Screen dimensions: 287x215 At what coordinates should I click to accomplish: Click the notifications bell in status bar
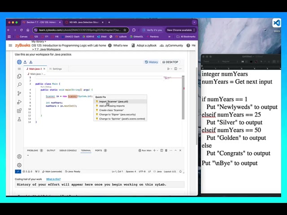(x=180, y=172)
